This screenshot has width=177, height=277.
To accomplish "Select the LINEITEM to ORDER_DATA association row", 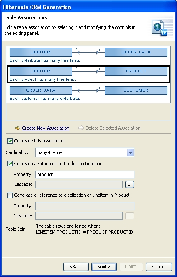I will click(x=88, y=55).
